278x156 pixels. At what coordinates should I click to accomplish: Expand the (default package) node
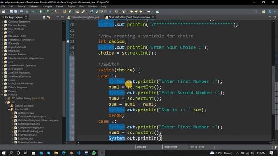[9, 106]
